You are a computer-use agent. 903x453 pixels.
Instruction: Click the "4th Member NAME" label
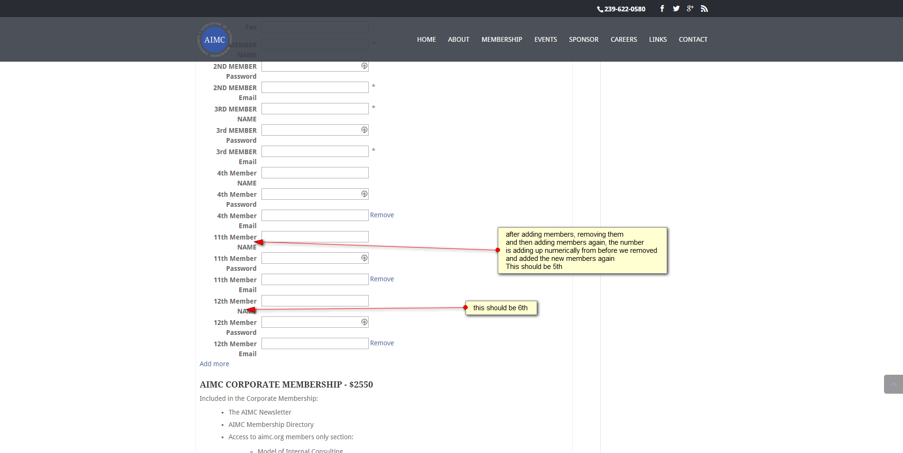pyautogui.click(x=237, y=178)
